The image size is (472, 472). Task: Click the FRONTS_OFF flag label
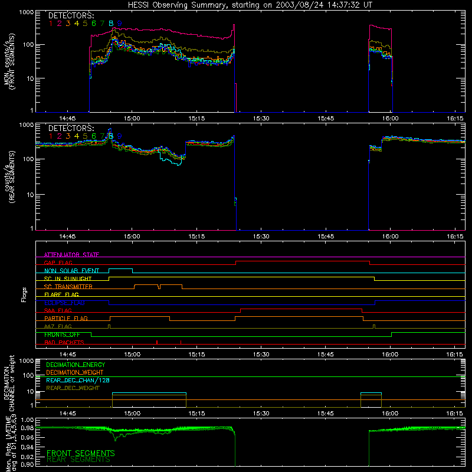tap(62, 335)
